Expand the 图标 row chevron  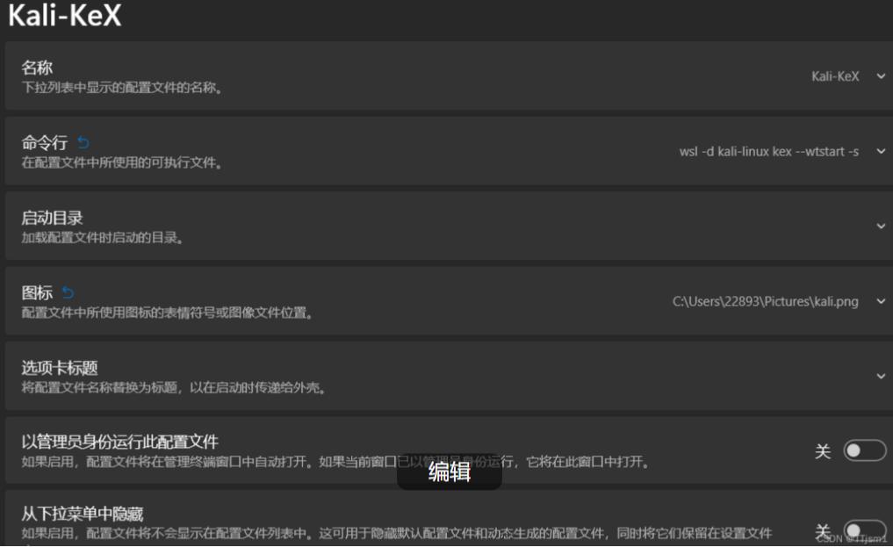point(881,301)
